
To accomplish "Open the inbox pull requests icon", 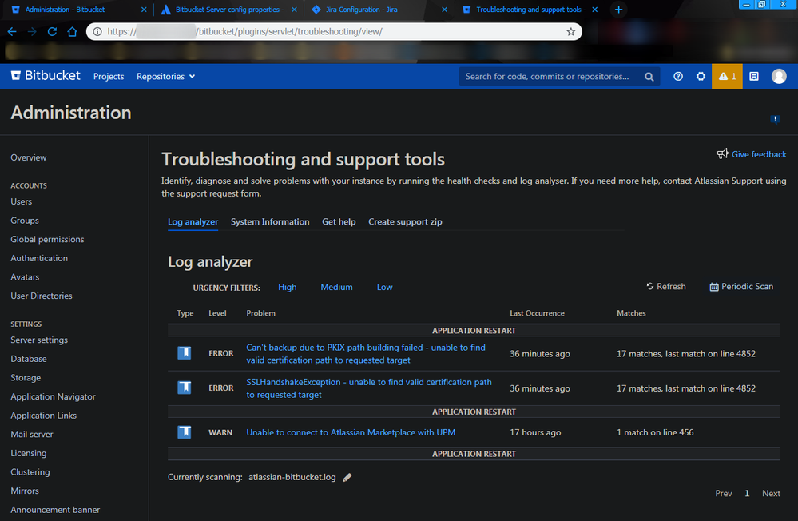I will pyautogui.click(x=753, y=77).
